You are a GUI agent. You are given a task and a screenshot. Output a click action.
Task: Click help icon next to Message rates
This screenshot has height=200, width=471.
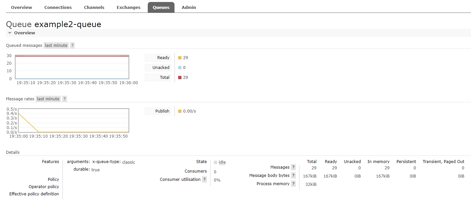click(x=64, y=99)
